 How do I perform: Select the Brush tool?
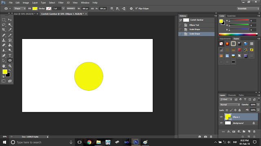[x=10, y=35]
